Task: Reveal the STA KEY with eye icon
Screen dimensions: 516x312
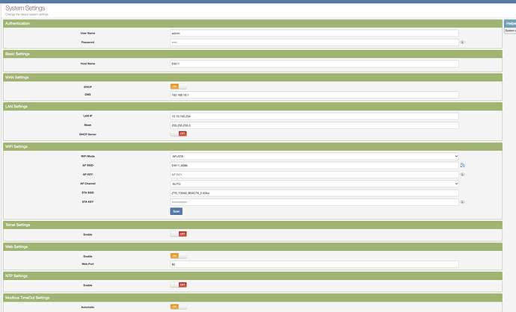Action: 462,202
